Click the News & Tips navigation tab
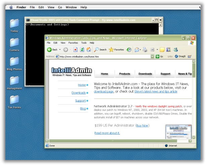This screenshot has height=165, width=206. coord(184,74)
